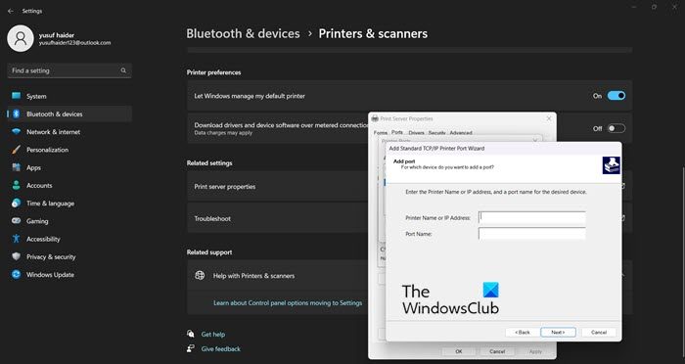
Task: Open Learn about Control panel options moving link
Action: 288,302
